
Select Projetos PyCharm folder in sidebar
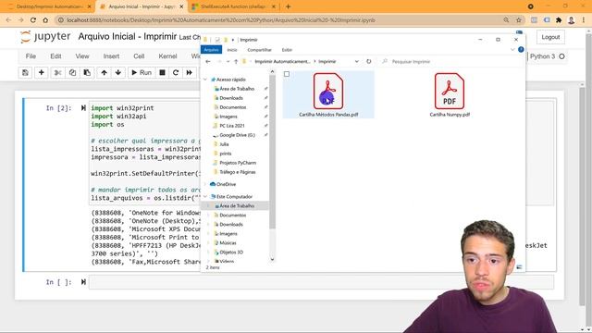[238, 163]
